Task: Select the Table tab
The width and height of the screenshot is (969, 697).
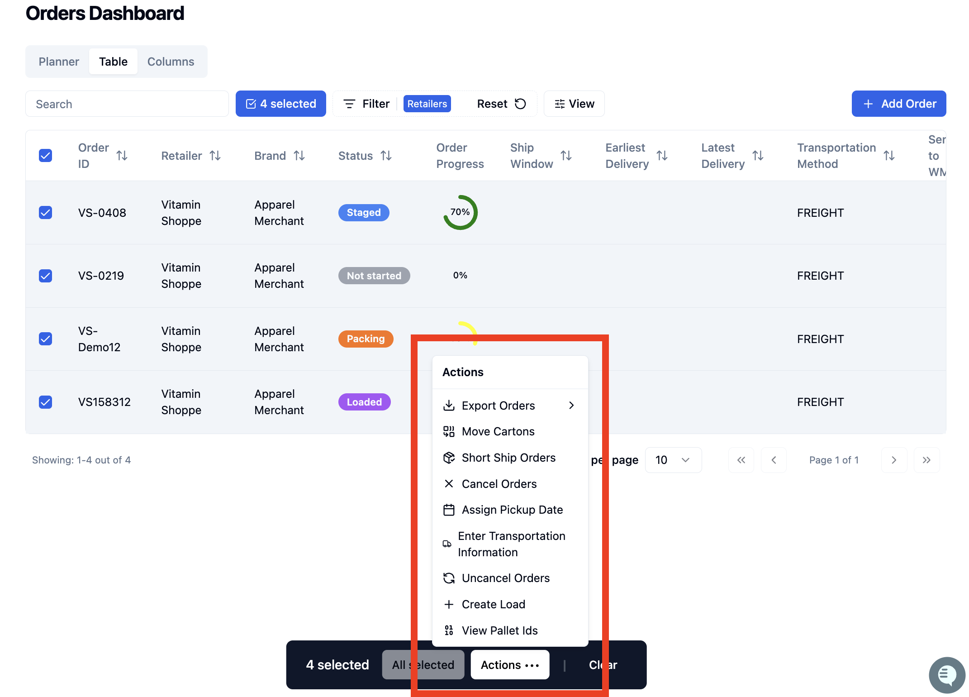Action: (113, 62)
